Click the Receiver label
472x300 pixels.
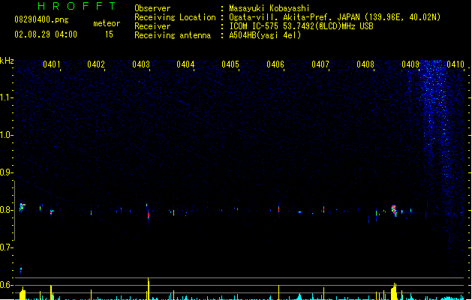tap(152, 26)
